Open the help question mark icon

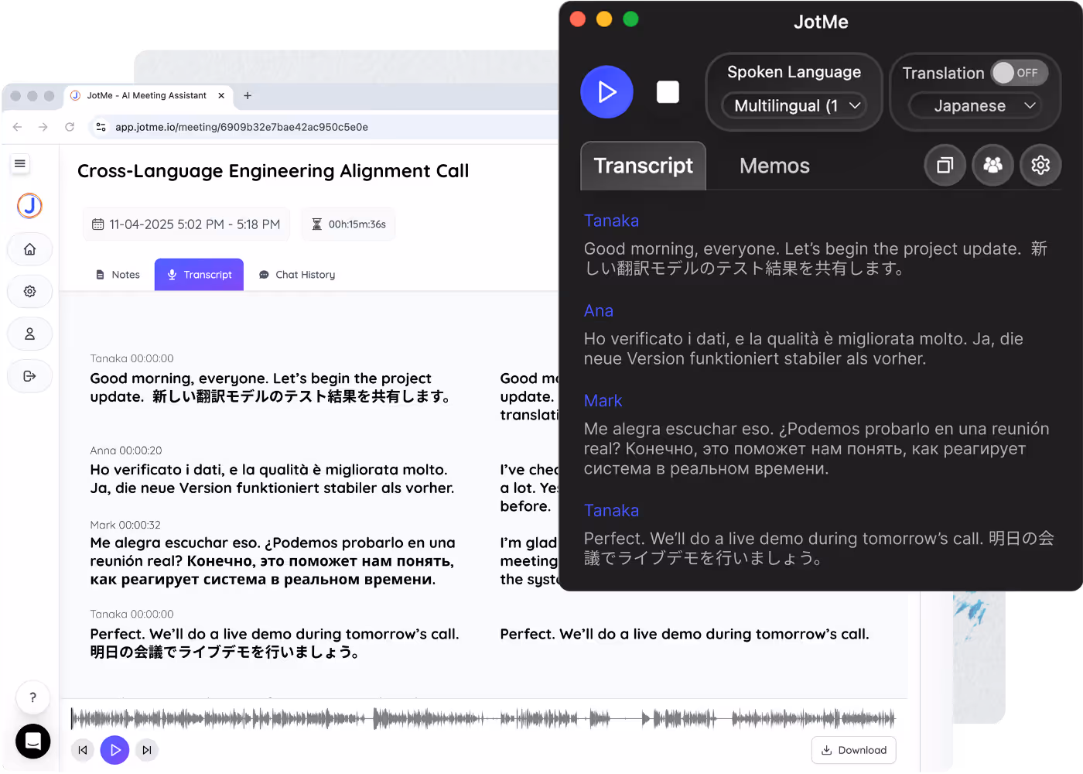(x=32, y=697)
